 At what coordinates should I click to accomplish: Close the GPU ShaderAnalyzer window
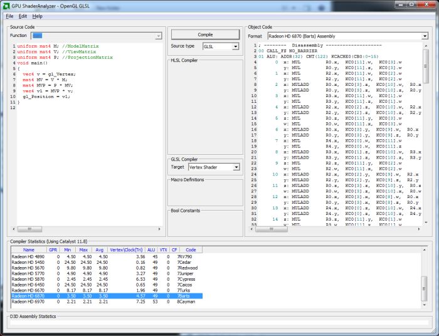click(x=426, y=4)
